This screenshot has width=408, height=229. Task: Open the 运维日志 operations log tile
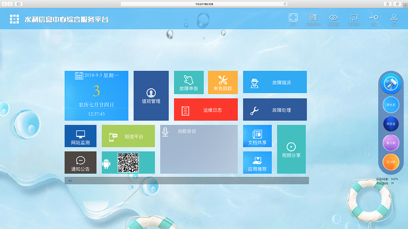pyautogui.click(x=206, y=109)
